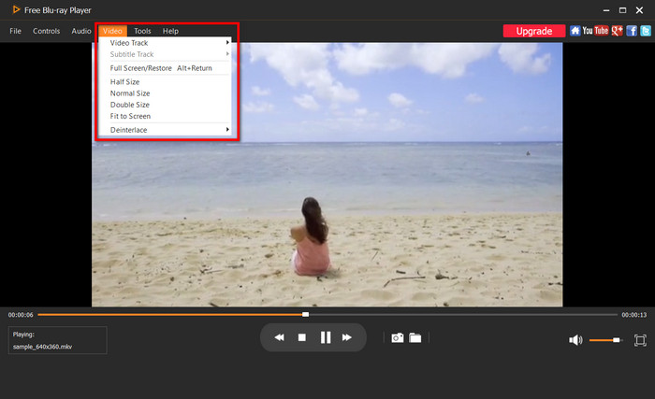Viewport: 655px width, 399px height.
Task: Mute the speaker volume icon
Action: point(575,340)
